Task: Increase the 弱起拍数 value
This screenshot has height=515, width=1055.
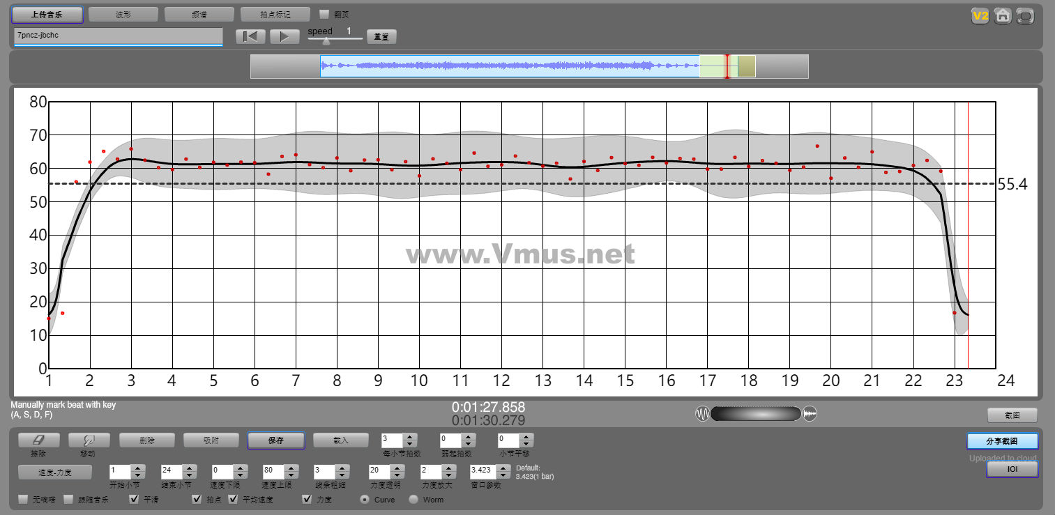Action: [469, 437]
